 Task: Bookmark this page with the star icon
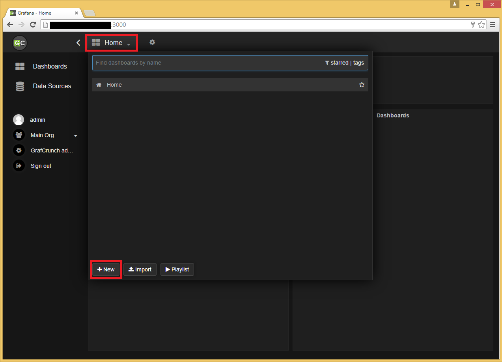[481, 24]
